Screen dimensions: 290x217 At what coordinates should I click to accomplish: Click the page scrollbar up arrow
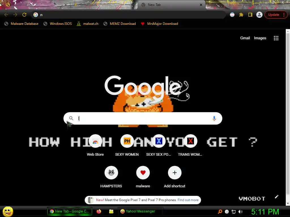(288, 32)
